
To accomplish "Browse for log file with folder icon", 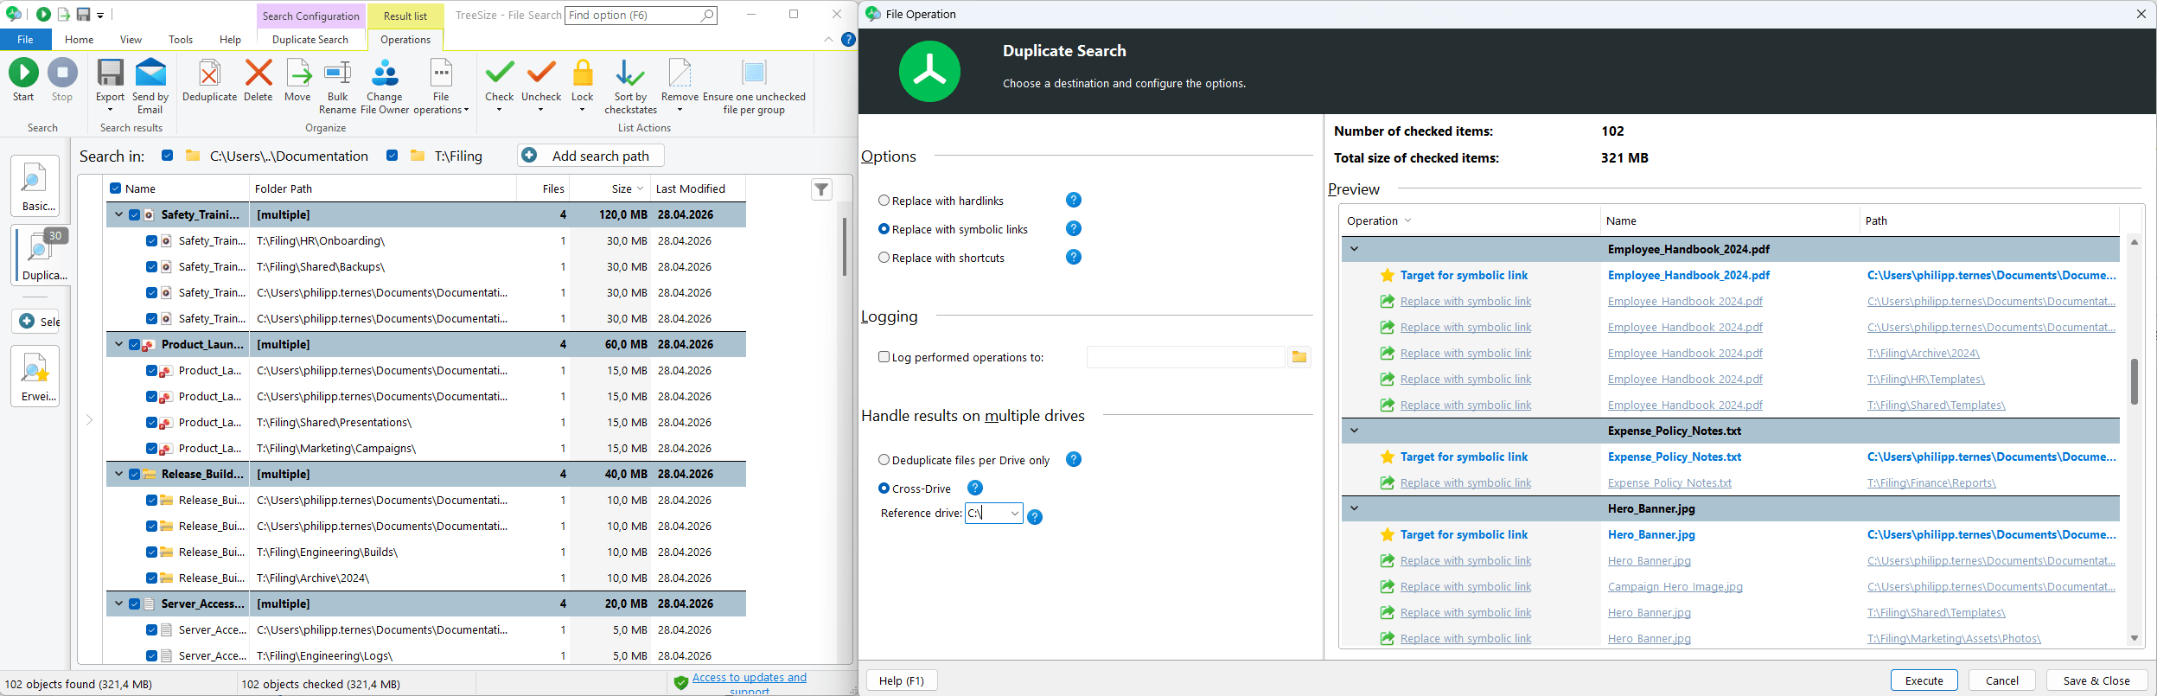I will pyautogui.click(x=1299, y=357).
